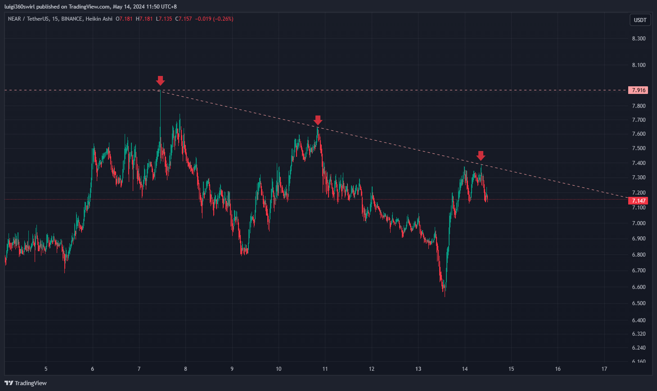Click the 7.400 price axis label

pos(639,163)
